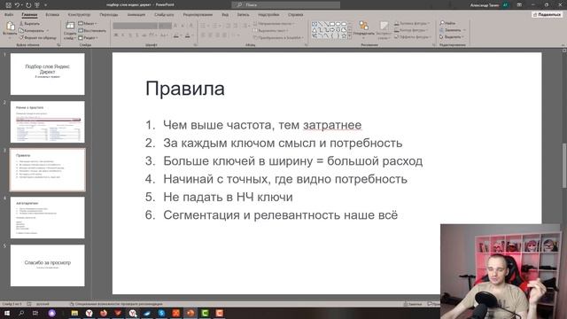Viewport: 567px width, 319px height.
Task: Open slide 5 thumbnail 'Спасибо за просмотр'
Action: [47, 265]
